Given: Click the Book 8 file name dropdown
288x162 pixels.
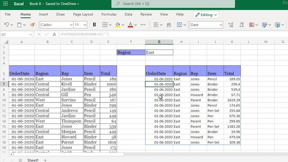Looking at the screenshot, I should (54, 4).
